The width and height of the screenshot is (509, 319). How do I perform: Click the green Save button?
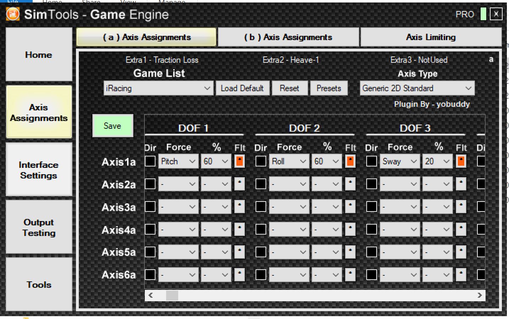(x=113, y=126)
